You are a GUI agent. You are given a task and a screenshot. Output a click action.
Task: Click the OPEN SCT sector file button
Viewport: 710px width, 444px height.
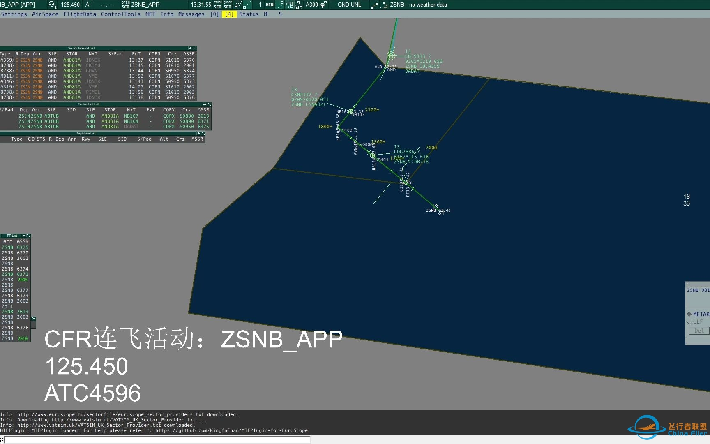(125, 5)
